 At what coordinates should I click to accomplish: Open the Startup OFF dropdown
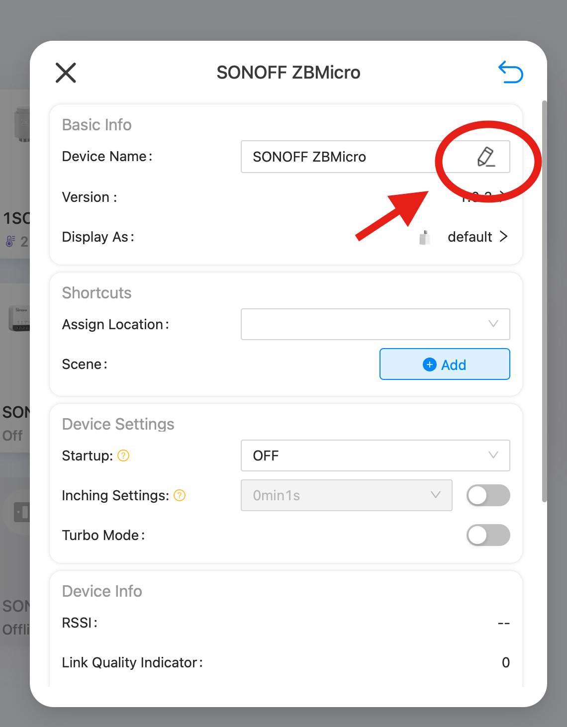click(375, 455)
